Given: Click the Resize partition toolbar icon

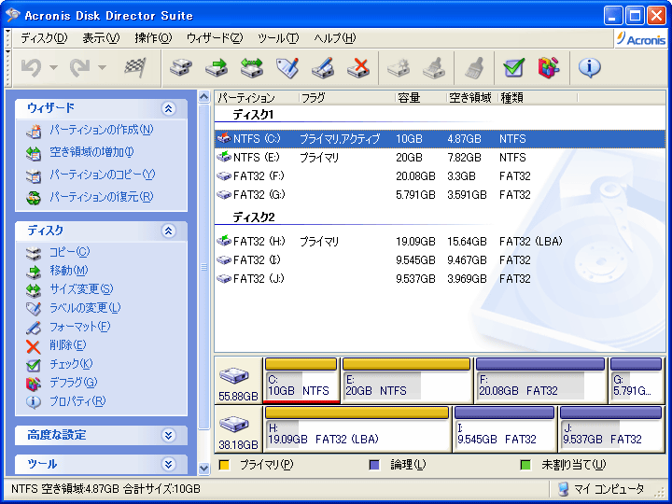Looking at the screenshot, I should pyautogui.click(x=252, y=67).
